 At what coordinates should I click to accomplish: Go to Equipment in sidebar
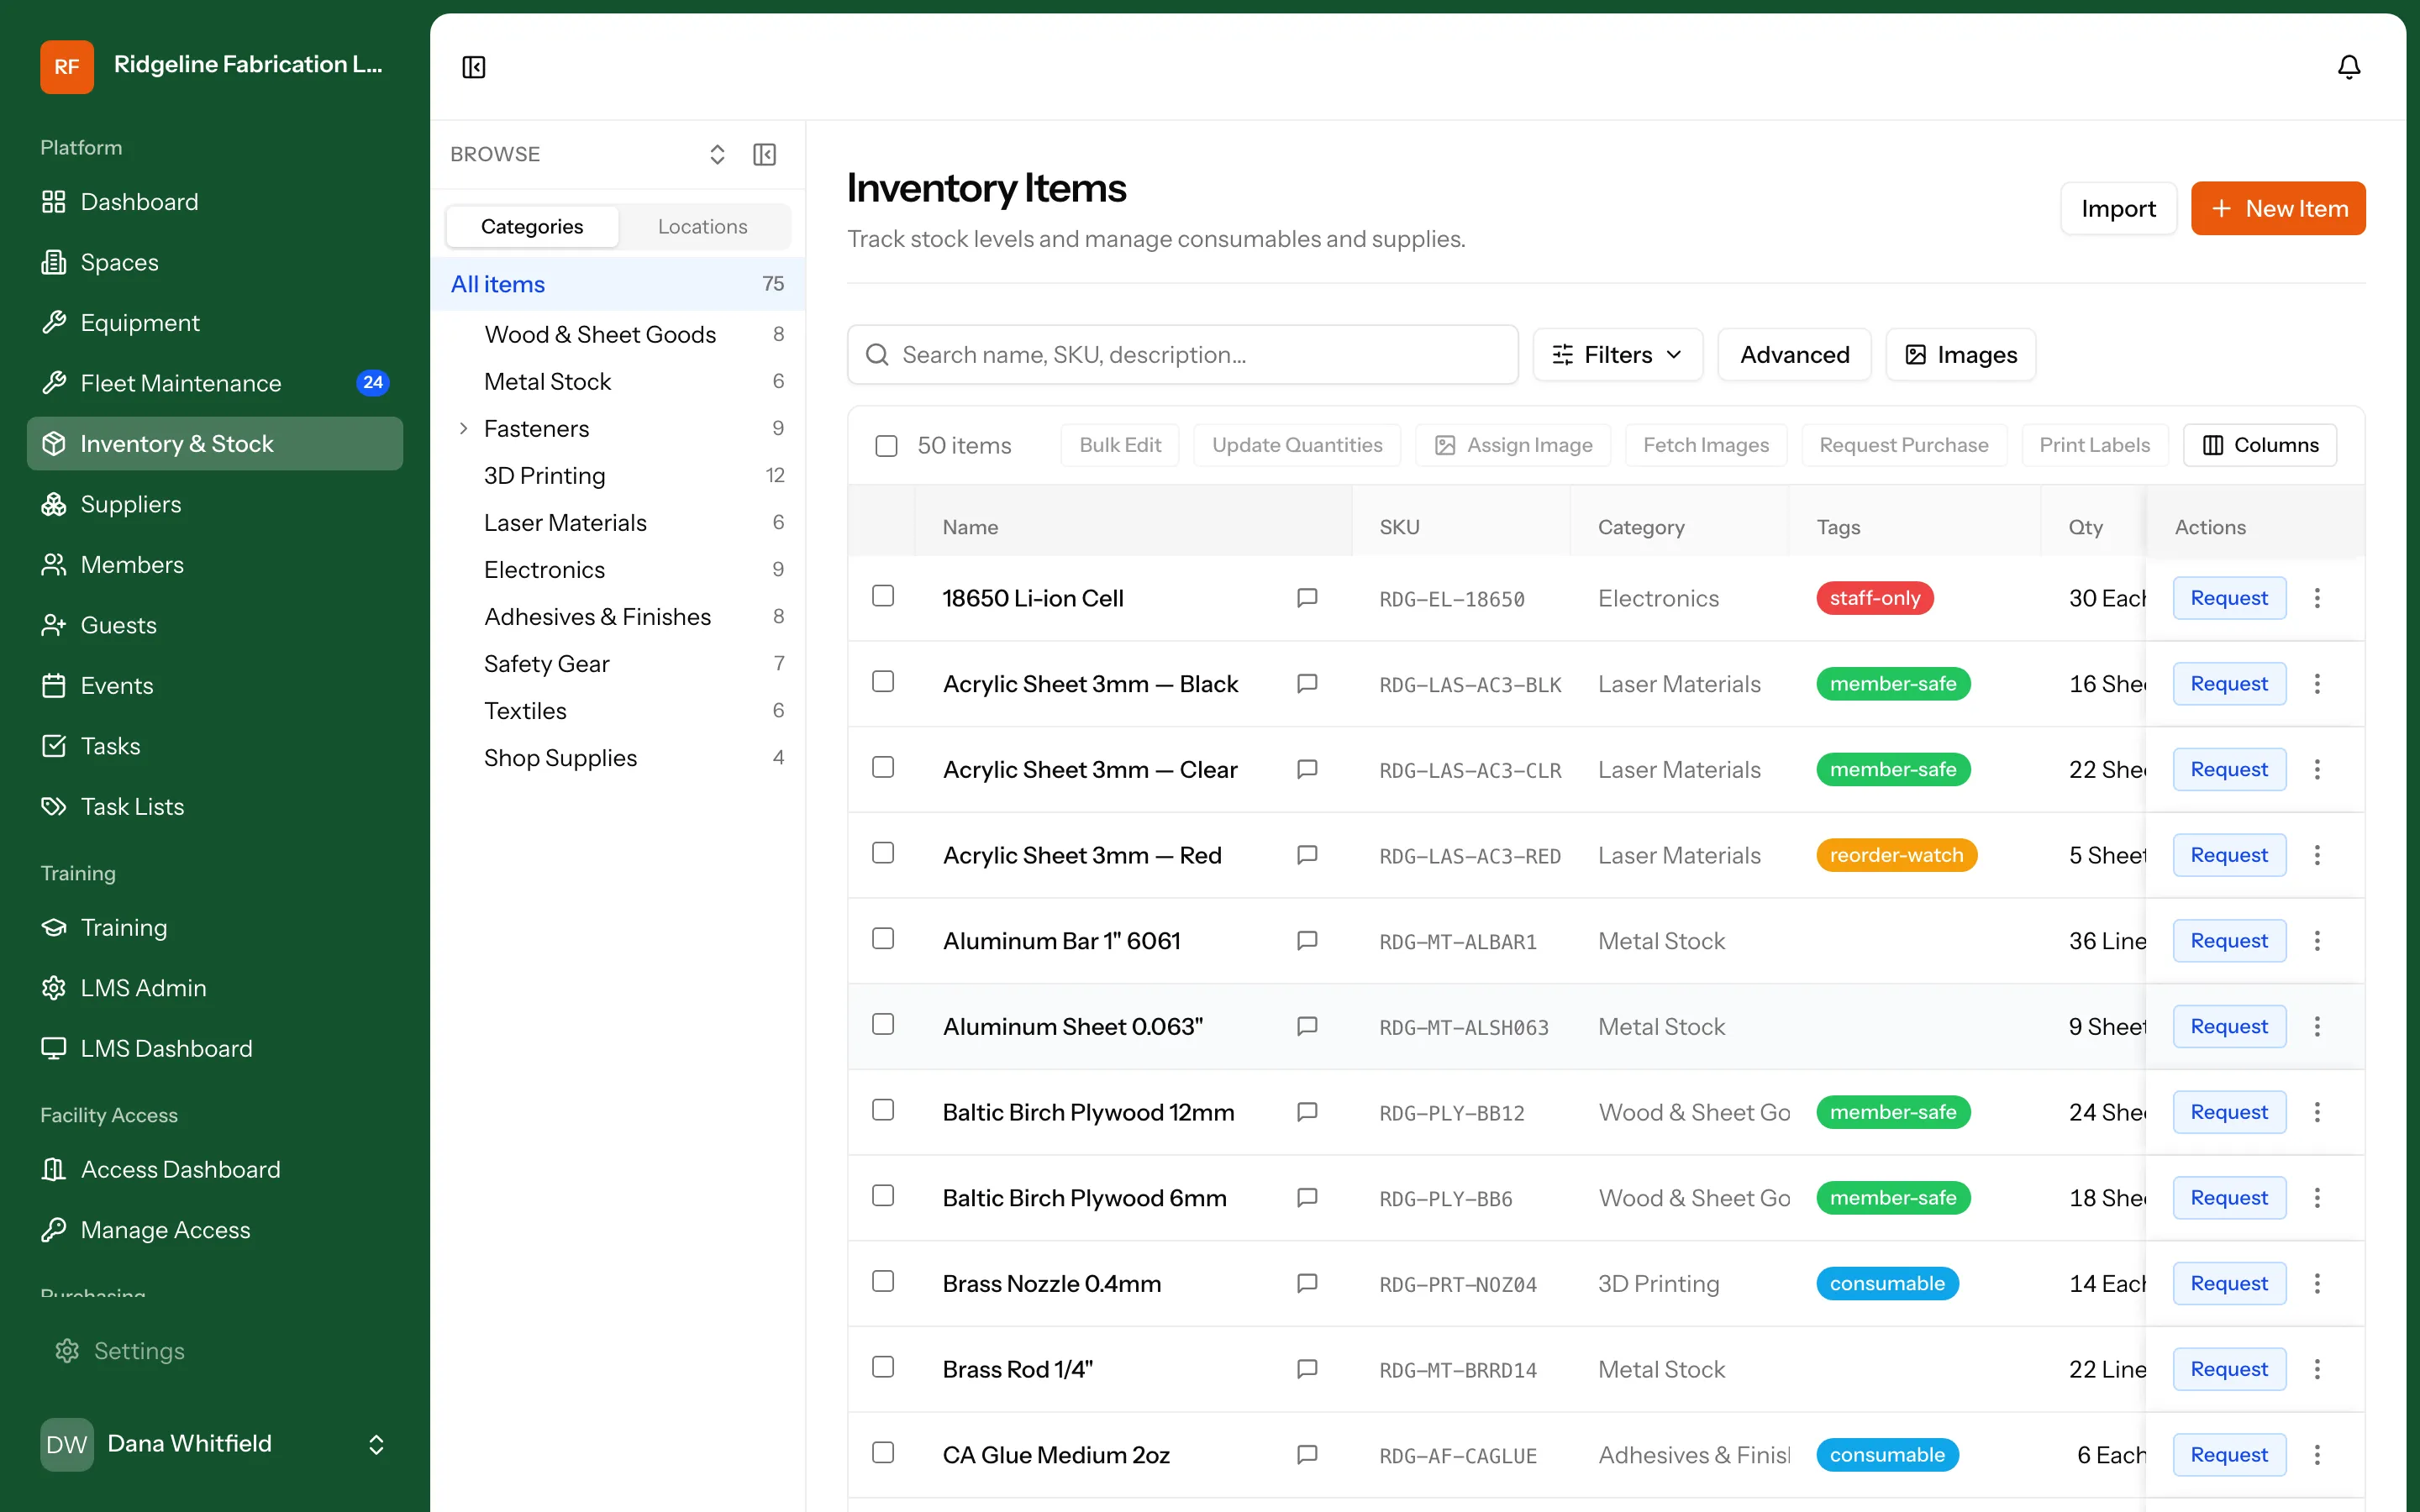coord(215,323)
